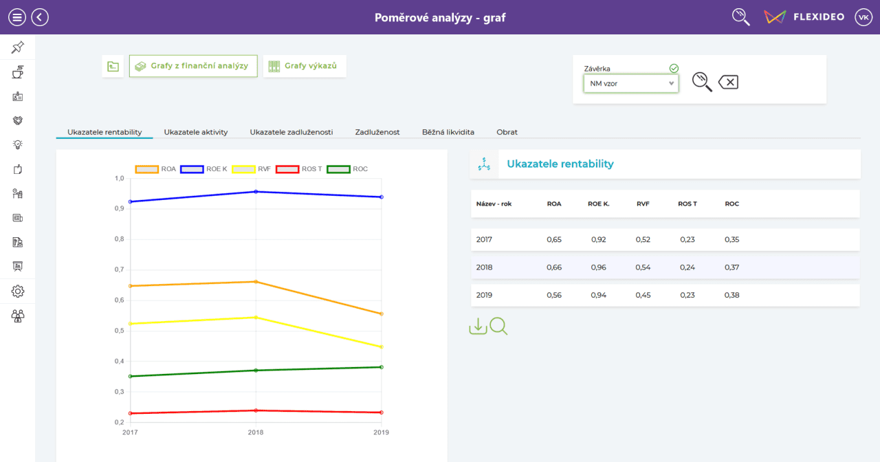
Task: Click the RVF table column header
Action: (643, 203)
